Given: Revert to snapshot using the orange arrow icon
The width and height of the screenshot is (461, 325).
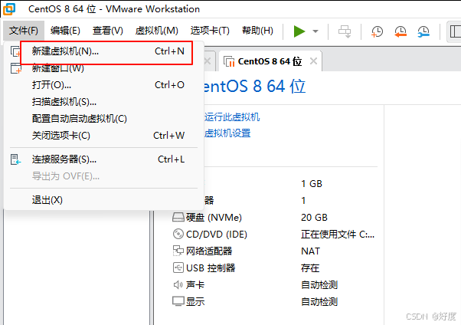Looking at the screenshot, I should point(401,31).
